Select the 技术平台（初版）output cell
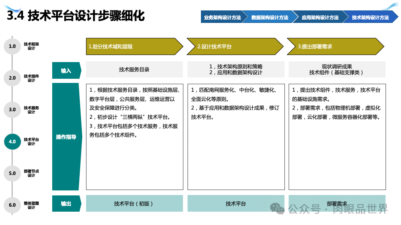 pyautogui.click(x=135, y=203)
